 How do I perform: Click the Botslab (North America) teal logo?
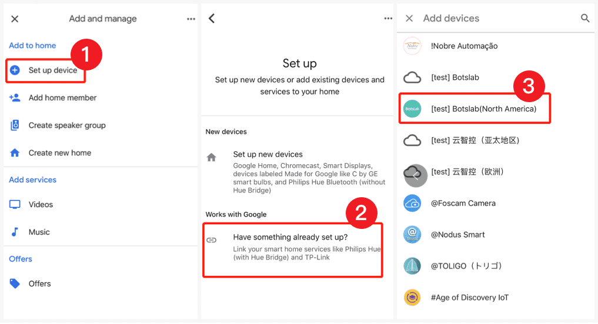(412, 109)
